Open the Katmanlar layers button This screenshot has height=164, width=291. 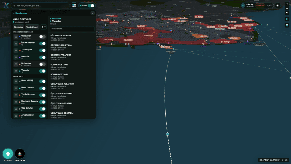tap(20, 154)
